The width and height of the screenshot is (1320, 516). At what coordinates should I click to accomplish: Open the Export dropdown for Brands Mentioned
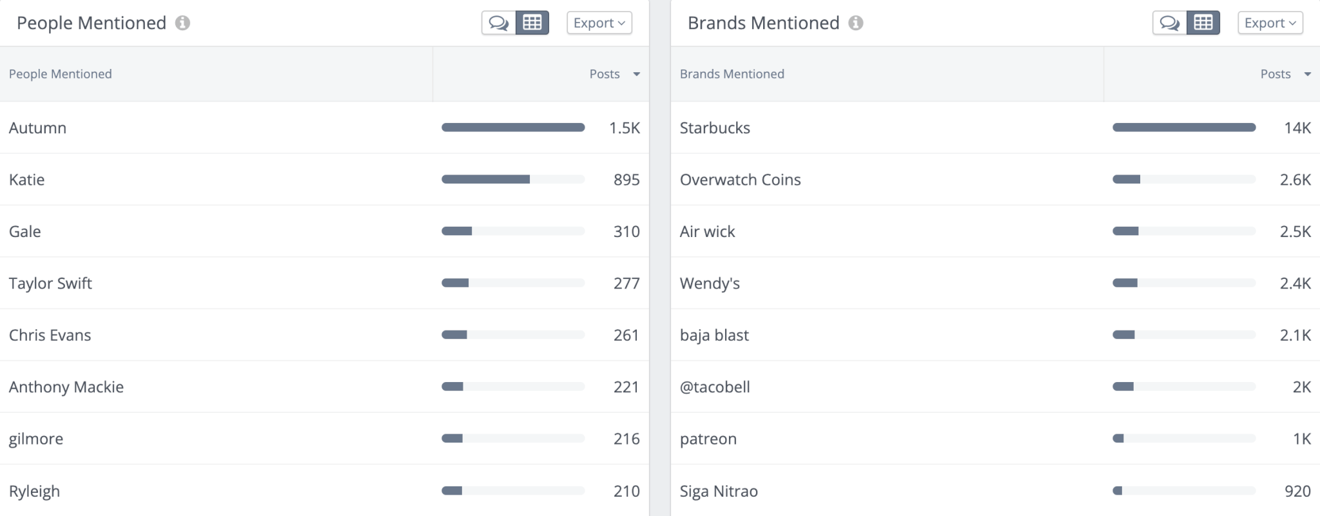coord(1269,23)
